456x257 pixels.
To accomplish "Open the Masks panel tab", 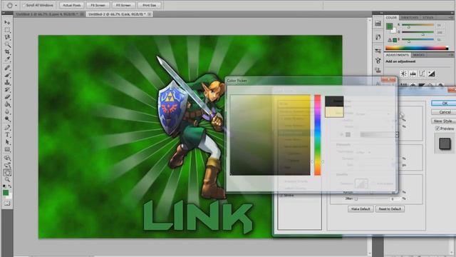I will point(418,55).
